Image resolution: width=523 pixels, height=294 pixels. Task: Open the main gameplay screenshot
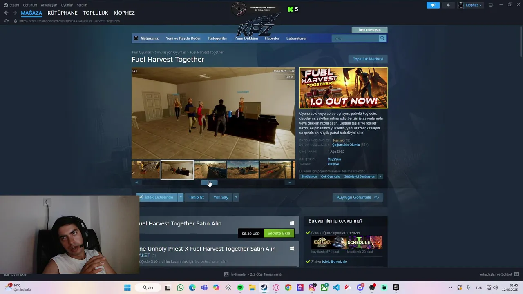pos(213,113)
